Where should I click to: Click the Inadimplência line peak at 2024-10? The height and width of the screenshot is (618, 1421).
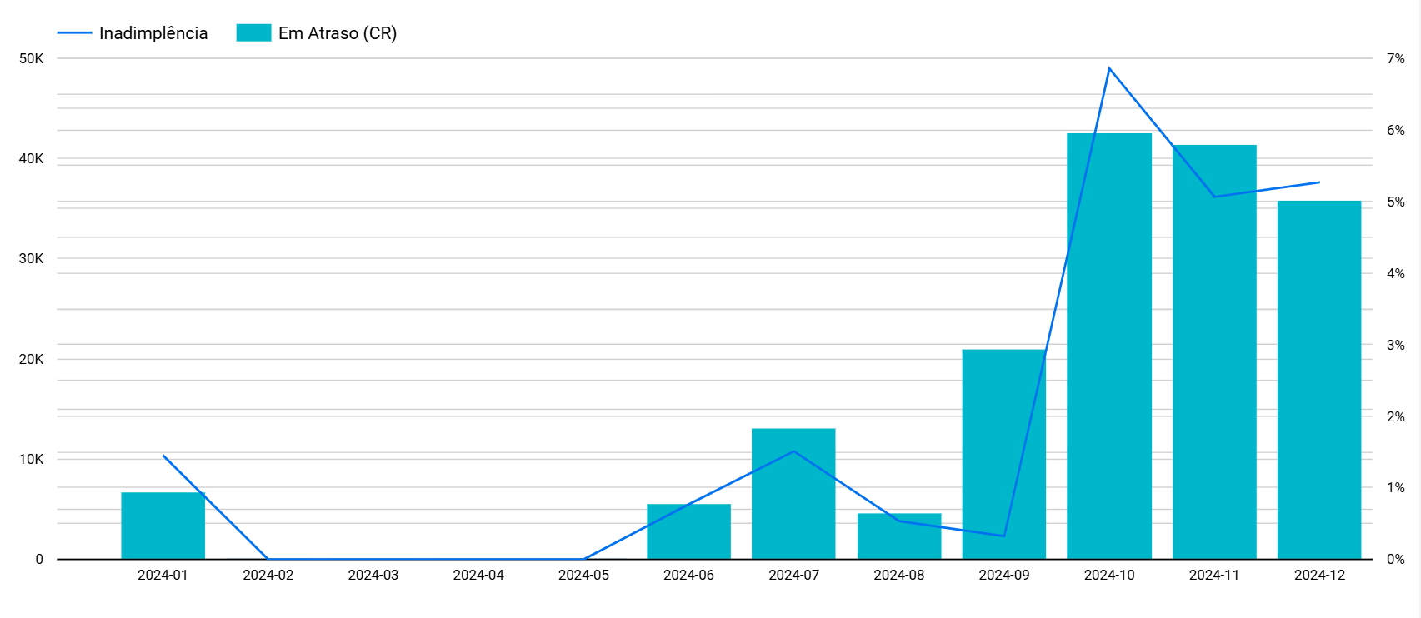(1109, 68)
